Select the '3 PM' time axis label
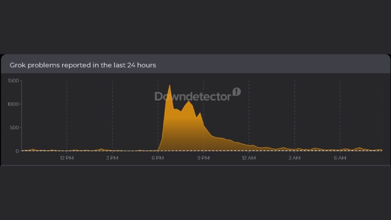Viewport: 391px width, 220px height. click(112, 158)
